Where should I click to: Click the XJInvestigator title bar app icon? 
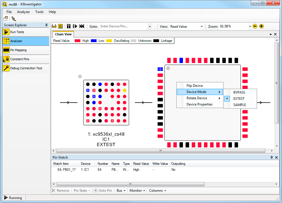click(5, 4)
